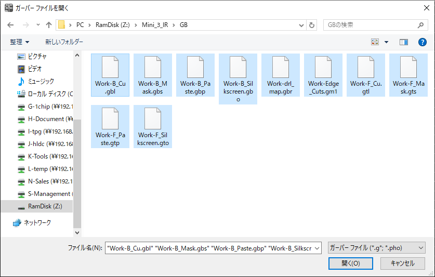This screenshot has height=277, width=435.
Task: Select the Work-F_Silkscreen.gto file icon
Action: pos(153,118)
